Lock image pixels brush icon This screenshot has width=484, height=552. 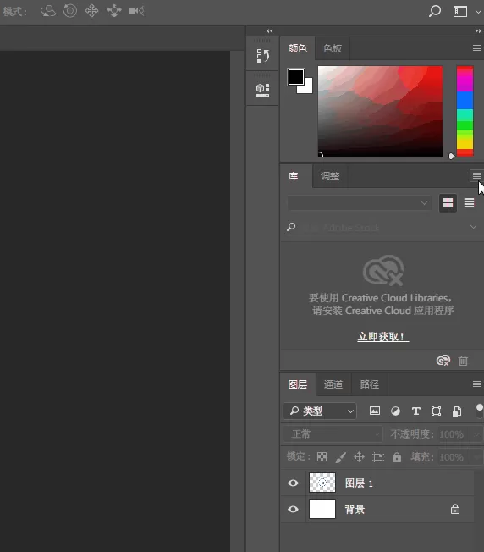(340, 457)
